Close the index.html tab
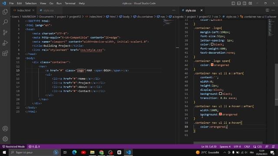Image resolution: width=278 pixels, height=156 pixels. (x=33, y=10)
